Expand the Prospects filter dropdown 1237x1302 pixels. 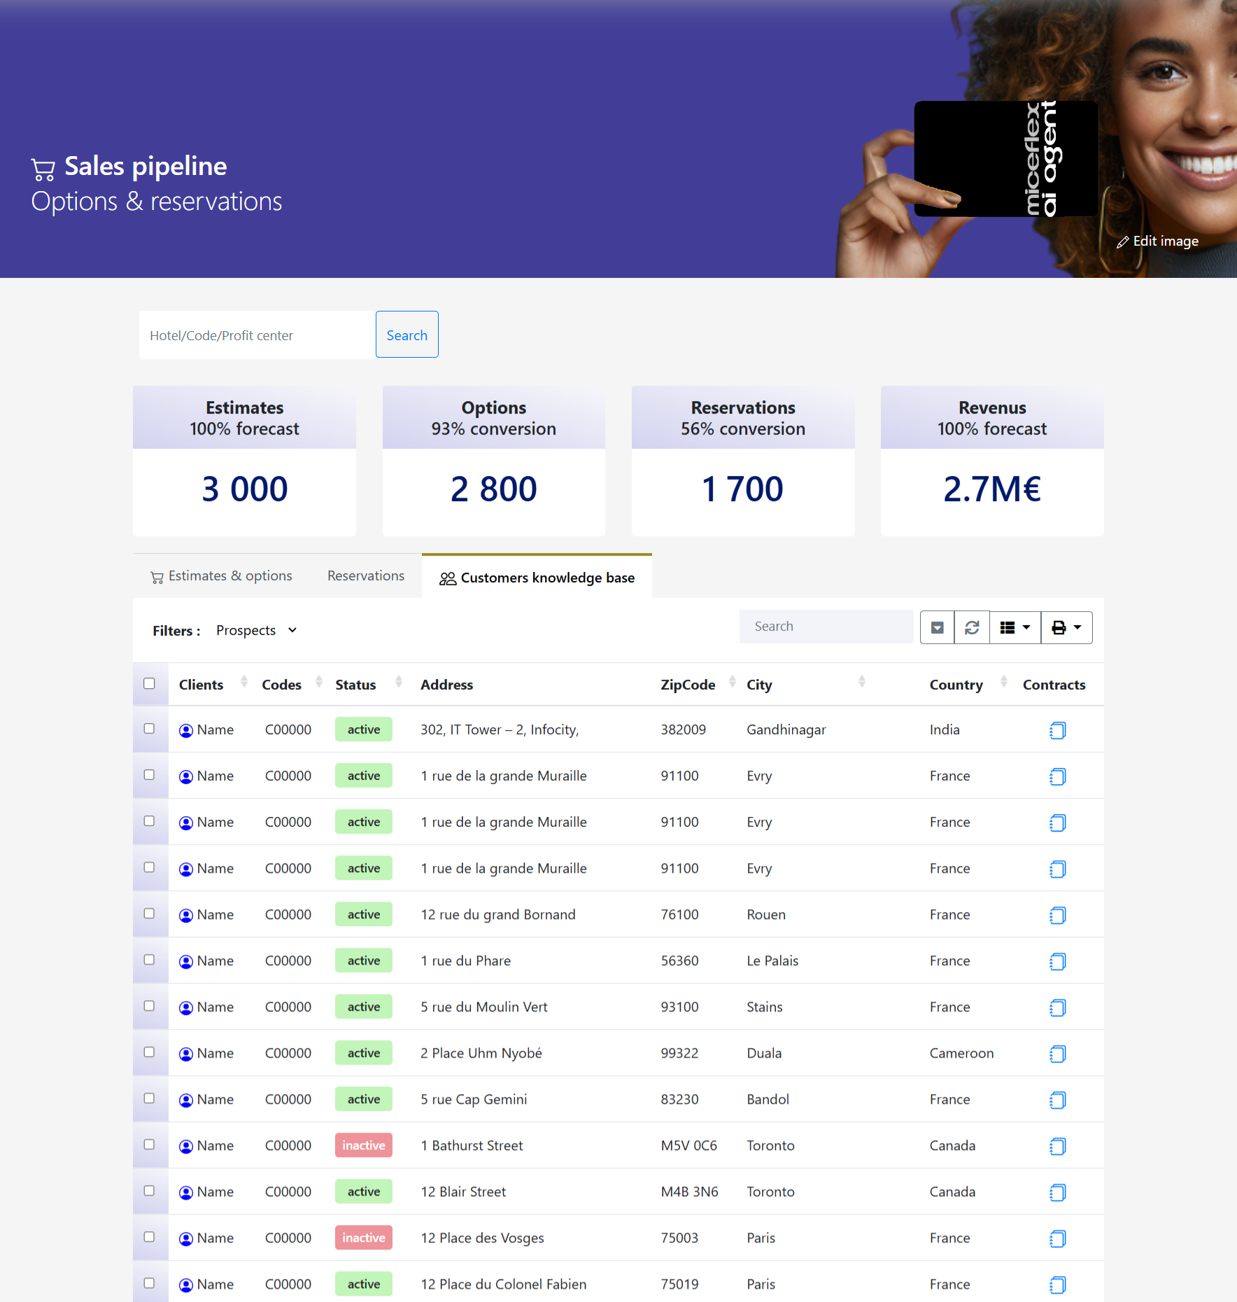(x=256, y=630)
